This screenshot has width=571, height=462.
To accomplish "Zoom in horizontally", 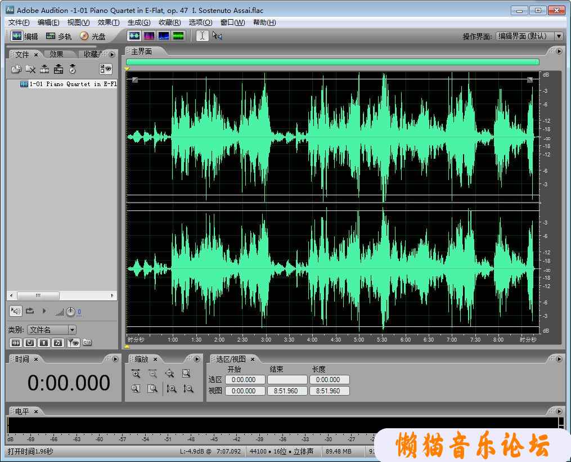I will [x=136, y=374].
